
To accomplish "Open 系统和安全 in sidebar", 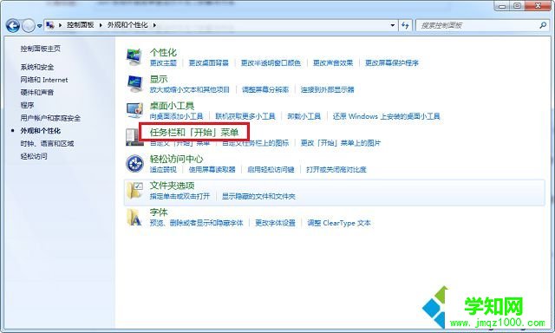I will click(x=37, y=67).
